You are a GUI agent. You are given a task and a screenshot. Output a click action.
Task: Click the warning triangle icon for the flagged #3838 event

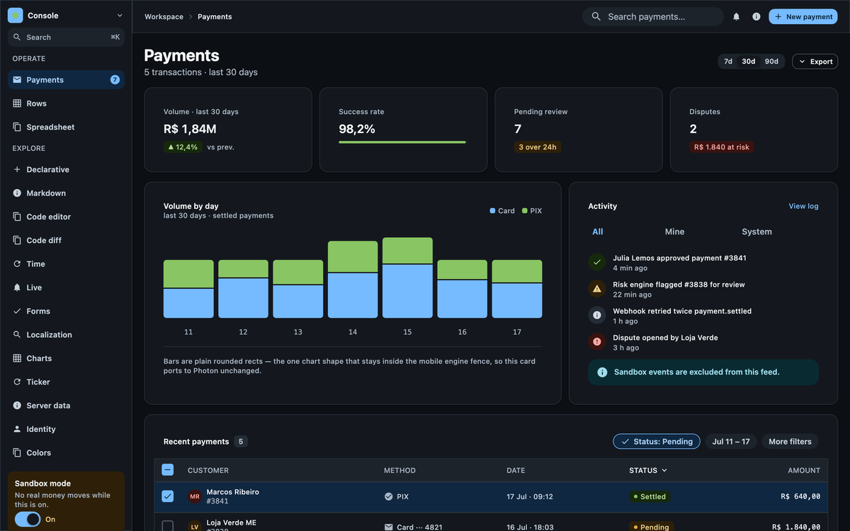tap(597, 289)
